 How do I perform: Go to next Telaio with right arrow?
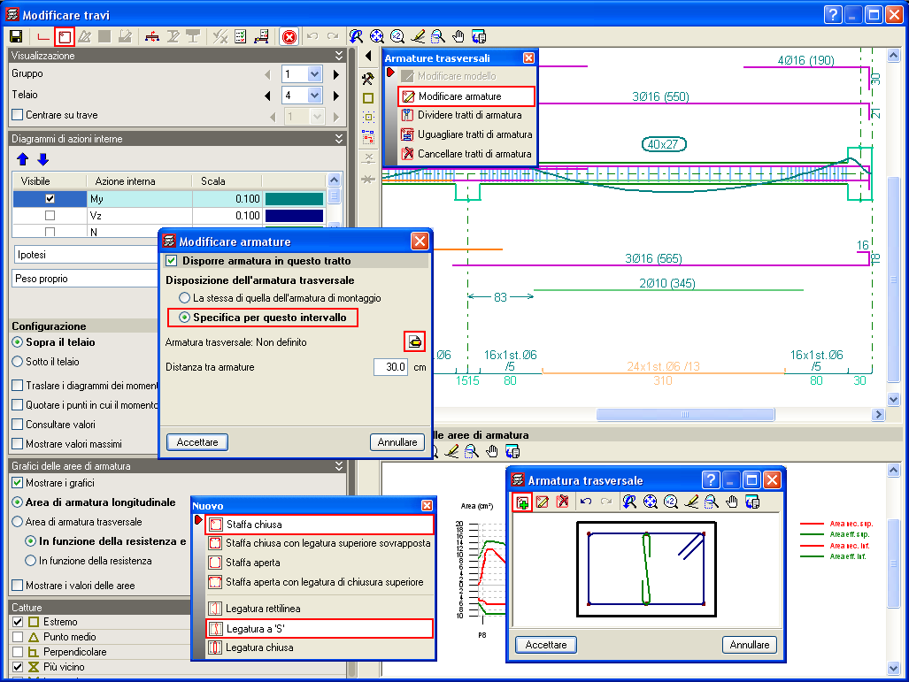[x=336, y=96]
